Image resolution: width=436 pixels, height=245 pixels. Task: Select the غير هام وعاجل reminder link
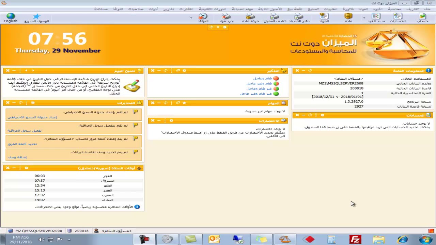click(259, 88)
